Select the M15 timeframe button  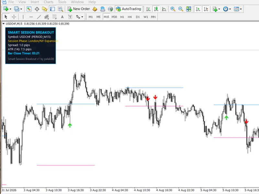[106, 17]
